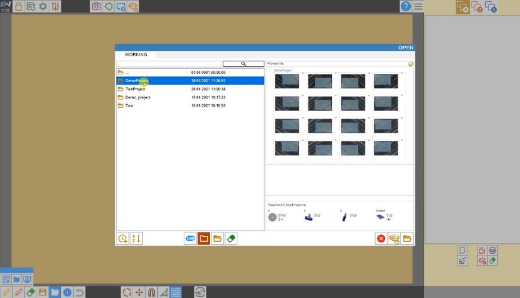Click the dotted nesting shuffle icon
The height and width of the screenshot is (298, 520).
pos(200,292)
